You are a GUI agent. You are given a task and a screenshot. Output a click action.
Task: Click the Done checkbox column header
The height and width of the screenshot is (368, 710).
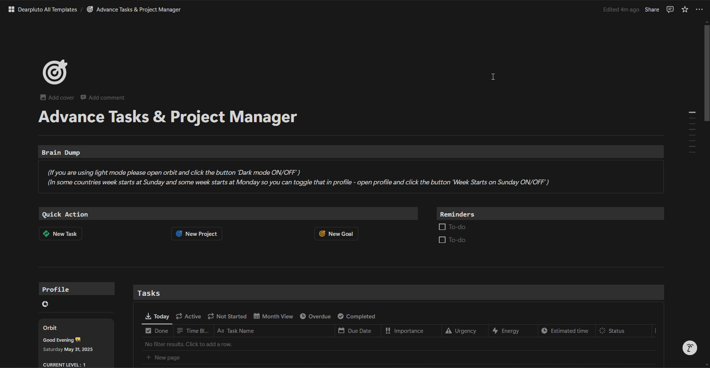[157, 331]
